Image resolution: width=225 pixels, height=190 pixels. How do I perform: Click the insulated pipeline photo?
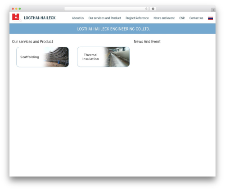(x=117, y=57)
